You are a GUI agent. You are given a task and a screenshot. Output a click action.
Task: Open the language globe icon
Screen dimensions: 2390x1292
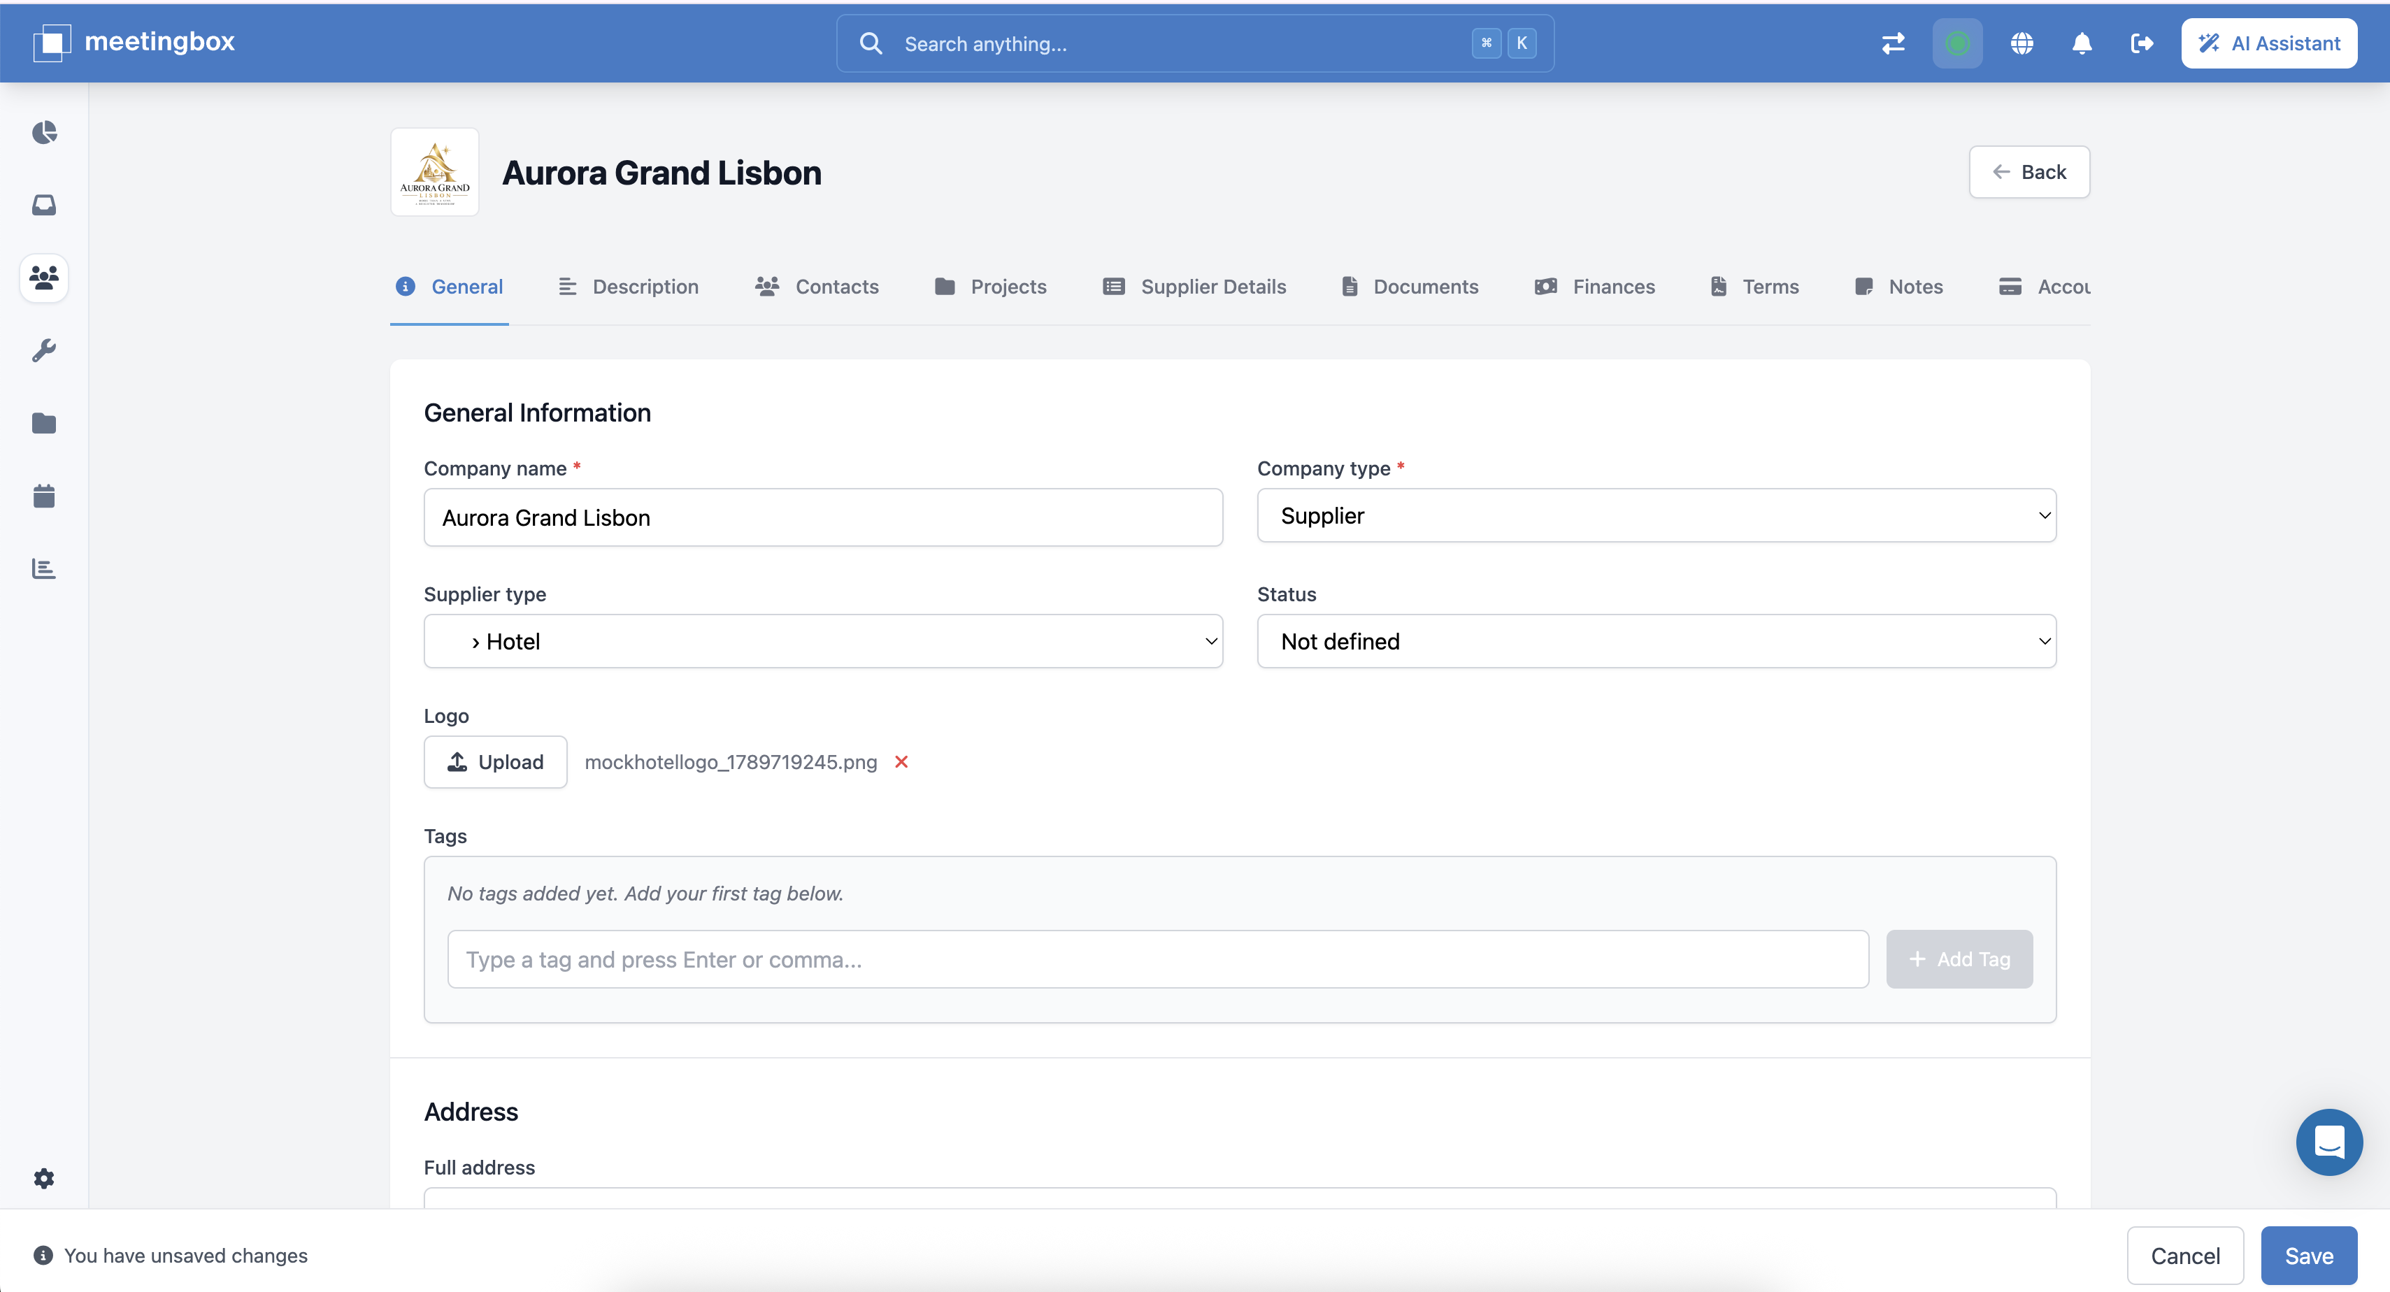coord(2023,43)
